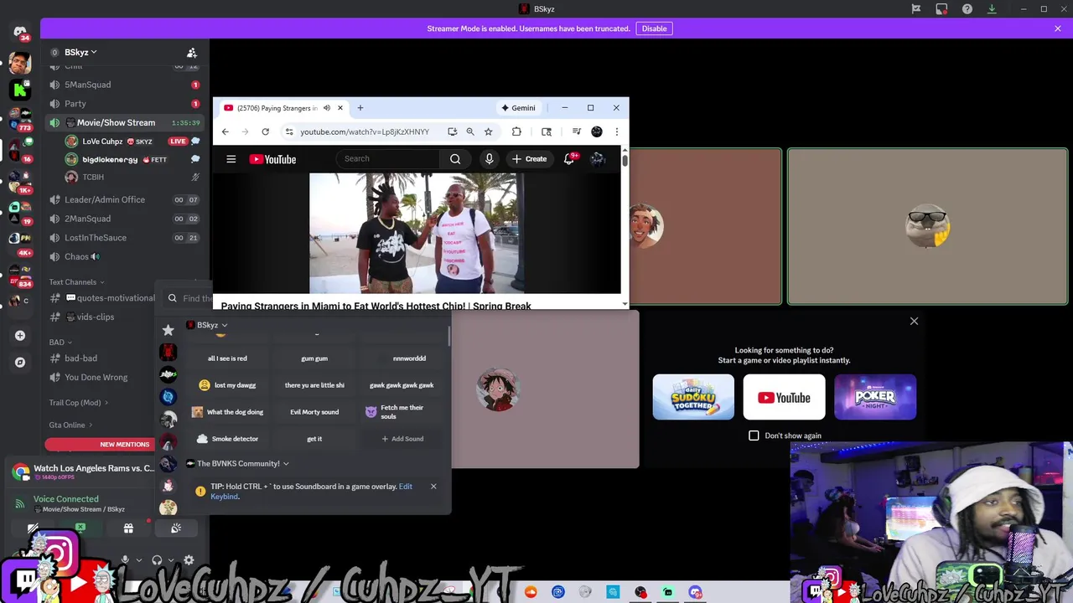Launch the Poker Night activity card
1073x603 pixels.
875,397
